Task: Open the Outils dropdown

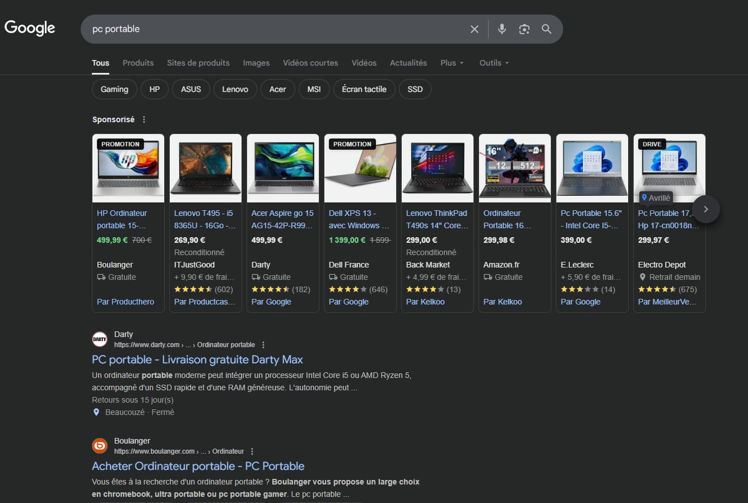Action: 493,63
